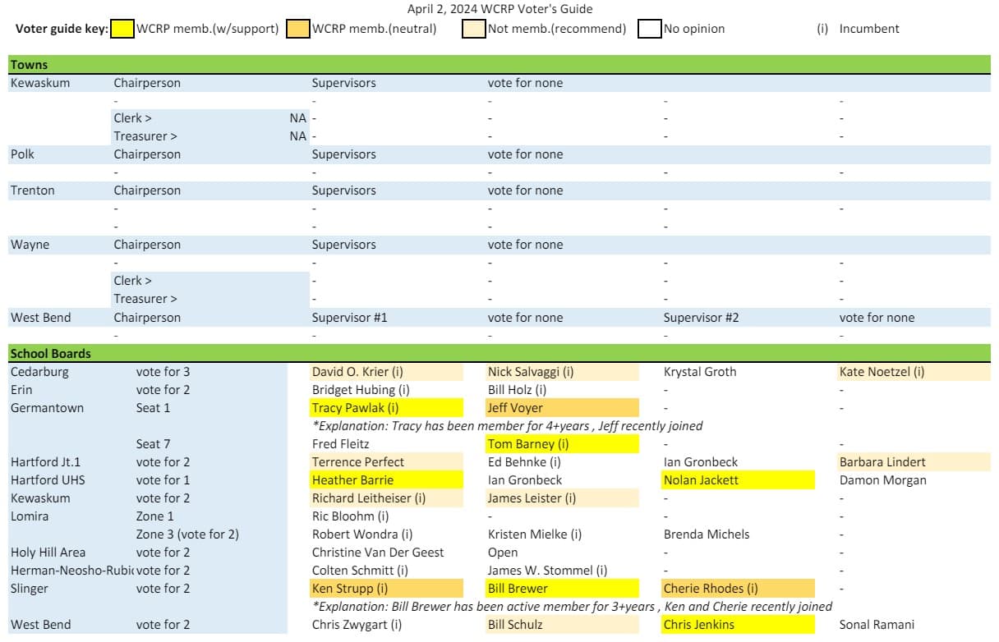Click candidate 'Robert Wondra (i)'
The width and height of the screenshot is (999, 642).
point(362,534)
